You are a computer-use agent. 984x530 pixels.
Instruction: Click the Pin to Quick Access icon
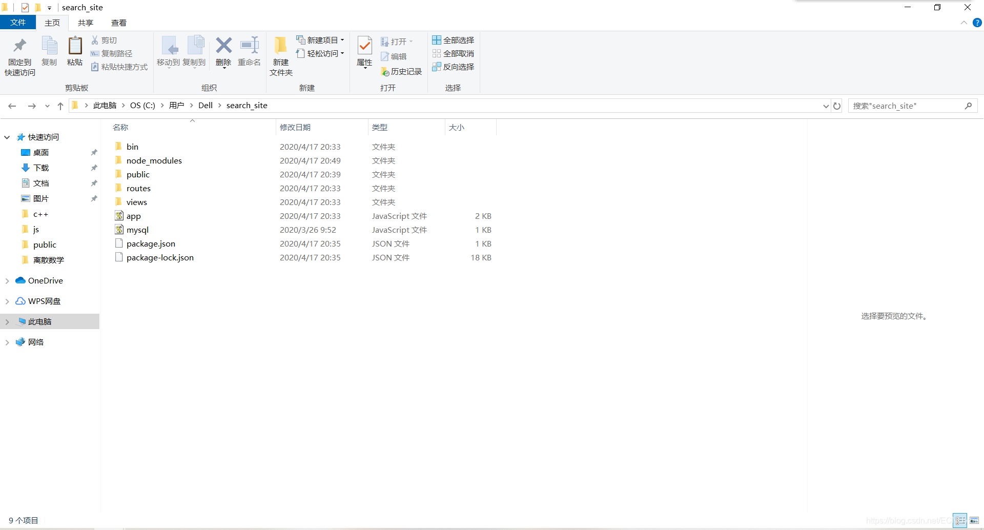coord(20,46)
